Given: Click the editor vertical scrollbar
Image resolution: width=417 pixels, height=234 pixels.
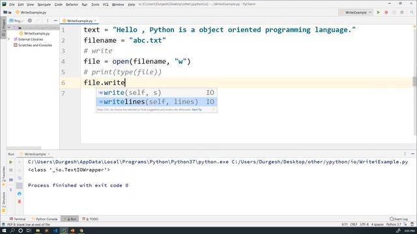Looking at the screenshot, I should (414, 81).
